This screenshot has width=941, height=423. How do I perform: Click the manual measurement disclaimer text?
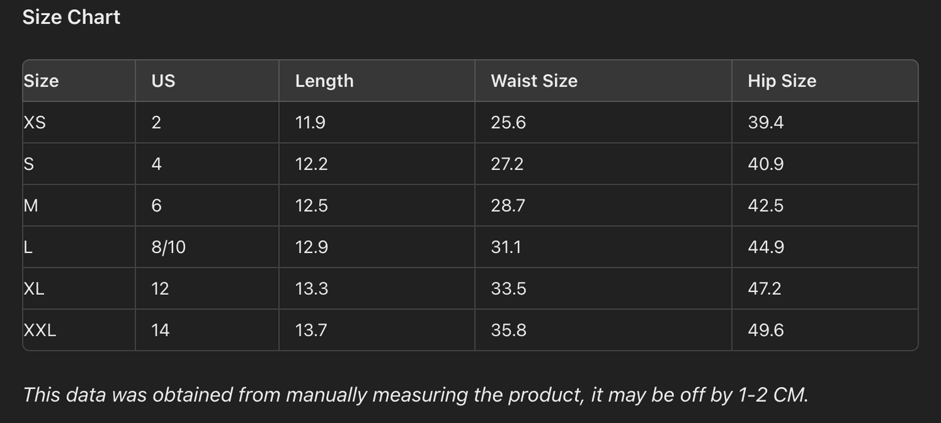click(415, 394)
